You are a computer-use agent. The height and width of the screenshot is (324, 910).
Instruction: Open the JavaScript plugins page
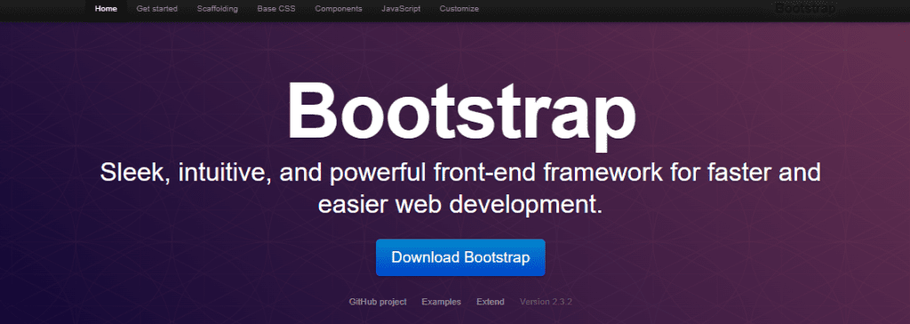pyautogui.click(x=401, y=9)
